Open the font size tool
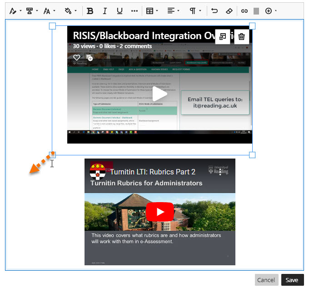Image resolution: width=309 pixels, height=288 pixels. click(x=47, y=11)
